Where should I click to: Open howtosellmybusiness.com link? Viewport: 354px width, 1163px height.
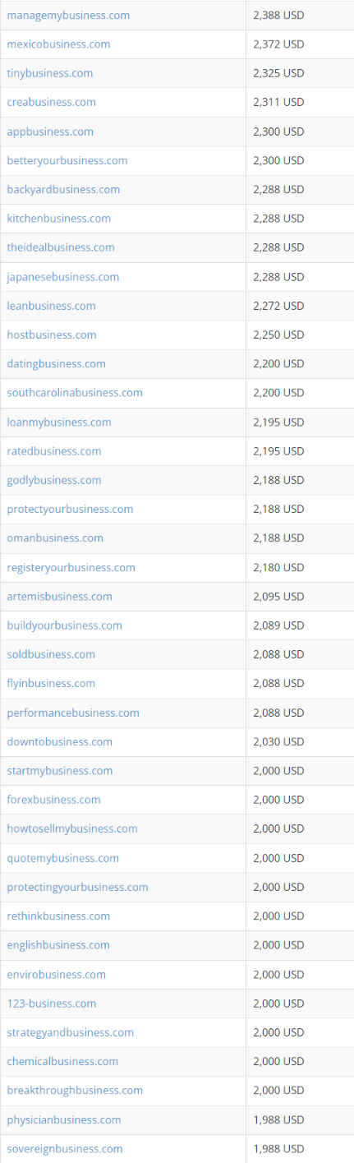pyautogui.click(x=72, y=828)
